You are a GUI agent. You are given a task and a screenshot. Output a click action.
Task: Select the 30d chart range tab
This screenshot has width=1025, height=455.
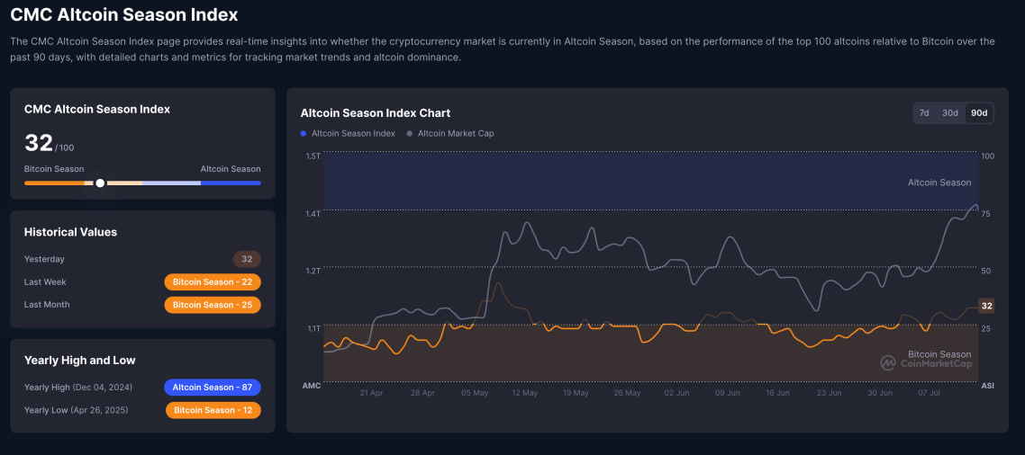click(949, 113)
